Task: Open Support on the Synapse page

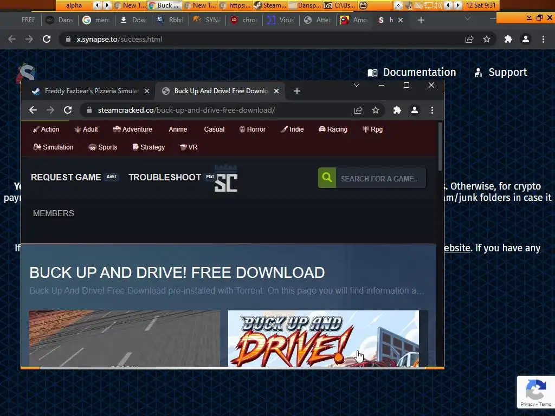Action: point(500,73)
